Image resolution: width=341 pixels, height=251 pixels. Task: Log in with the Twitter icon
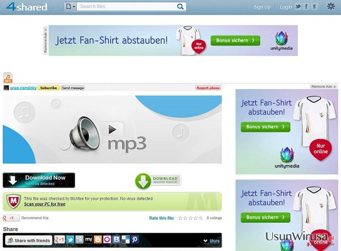[298, 7]
